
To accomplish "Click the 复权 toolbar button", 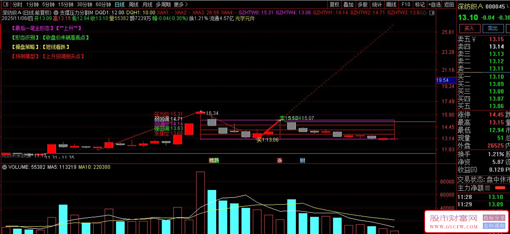I will click(334, 5).
